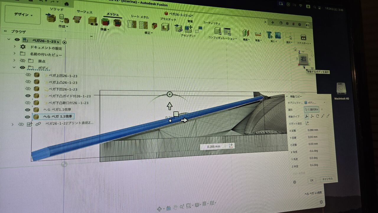The height and width of the screenshot is (213, 378).
Task: Hide the ベガ下凸ガイド付26-1-23 body
Action: pos(28,96)
